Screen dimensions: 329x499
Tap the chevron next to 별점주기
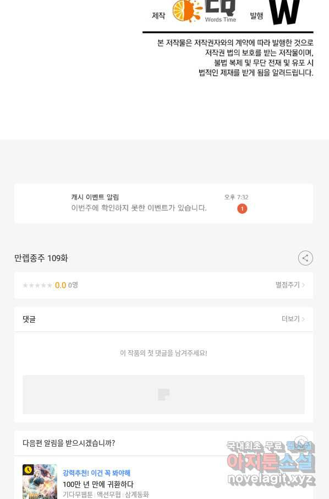click(x=303, y=285)
